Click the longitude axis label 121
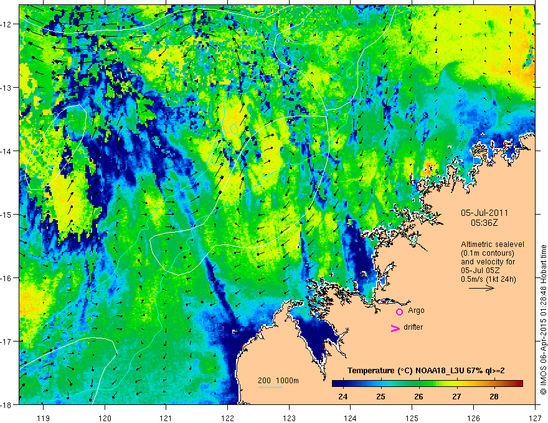Image resolution: width=548 pixels, height=423 pixels. coord(166,418)
